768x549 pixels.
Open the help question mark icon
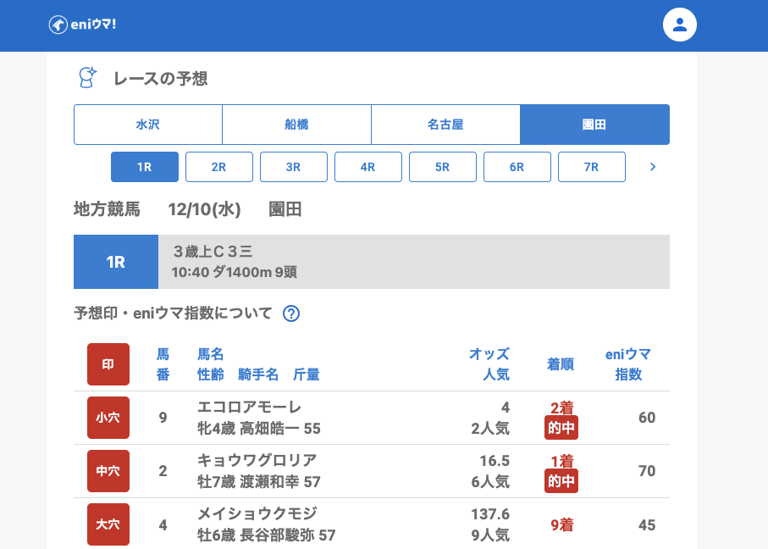291,313
